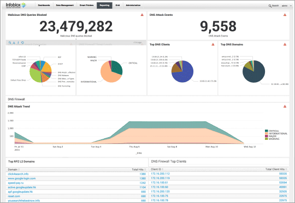
Task: Open client 172.16.200.112 link
Action: click(160, 174)
